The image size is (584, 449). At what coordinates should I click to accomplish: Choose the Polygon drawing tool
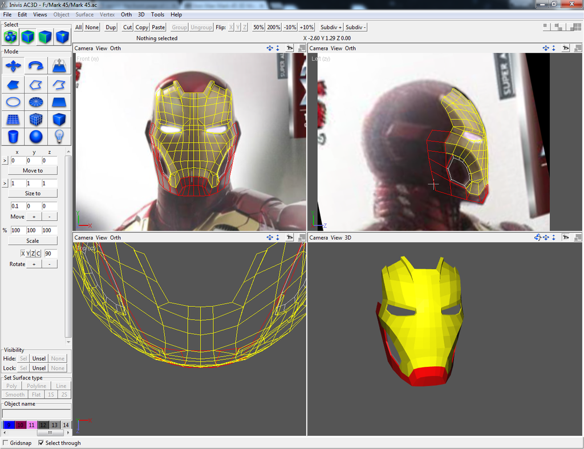[13, 84]
